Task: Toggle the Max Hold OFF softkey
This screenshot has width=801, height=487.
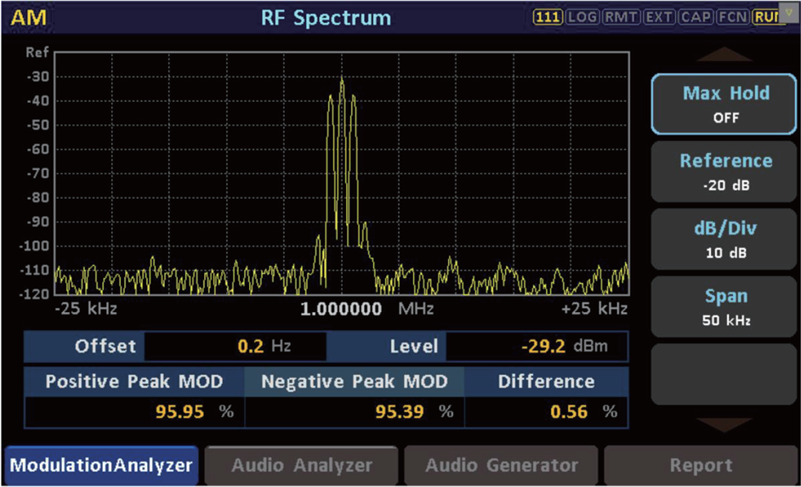Action: [x=724, y=105]
